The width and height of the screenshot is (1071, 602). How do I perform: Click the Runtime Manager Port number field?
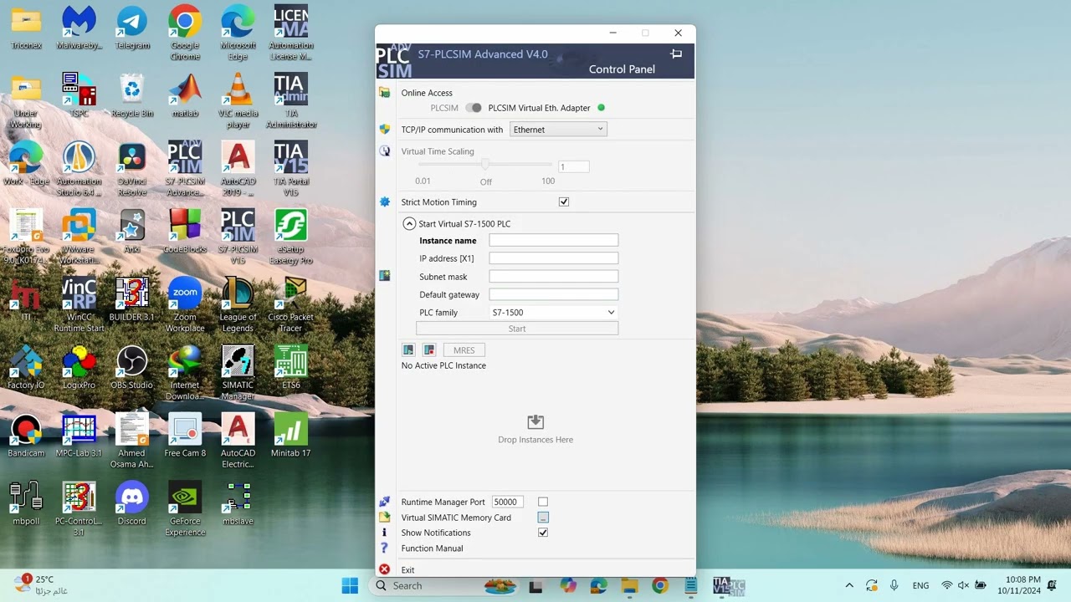(x=507, y=502)
